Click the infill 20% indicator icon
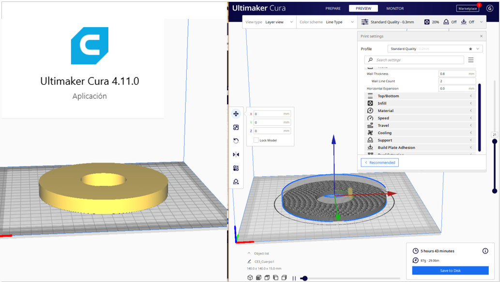500x282 pixels. point(426,22)
